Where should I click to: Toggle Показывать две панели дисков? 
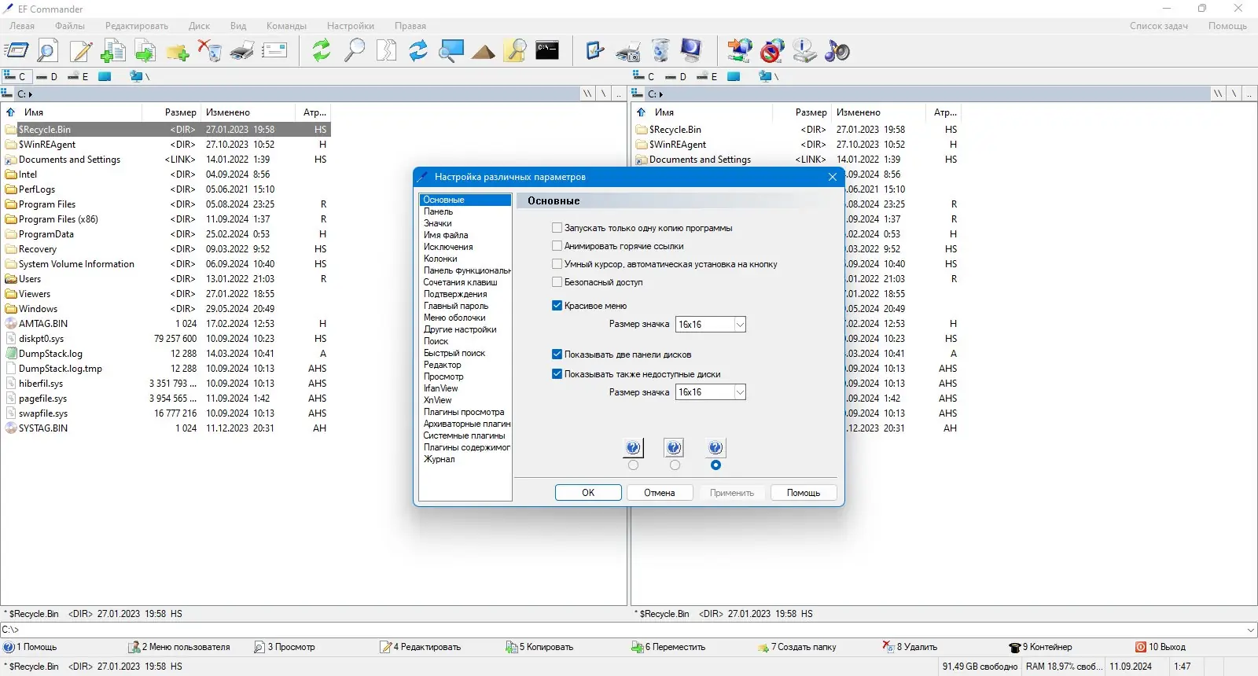tap(557, 355)
